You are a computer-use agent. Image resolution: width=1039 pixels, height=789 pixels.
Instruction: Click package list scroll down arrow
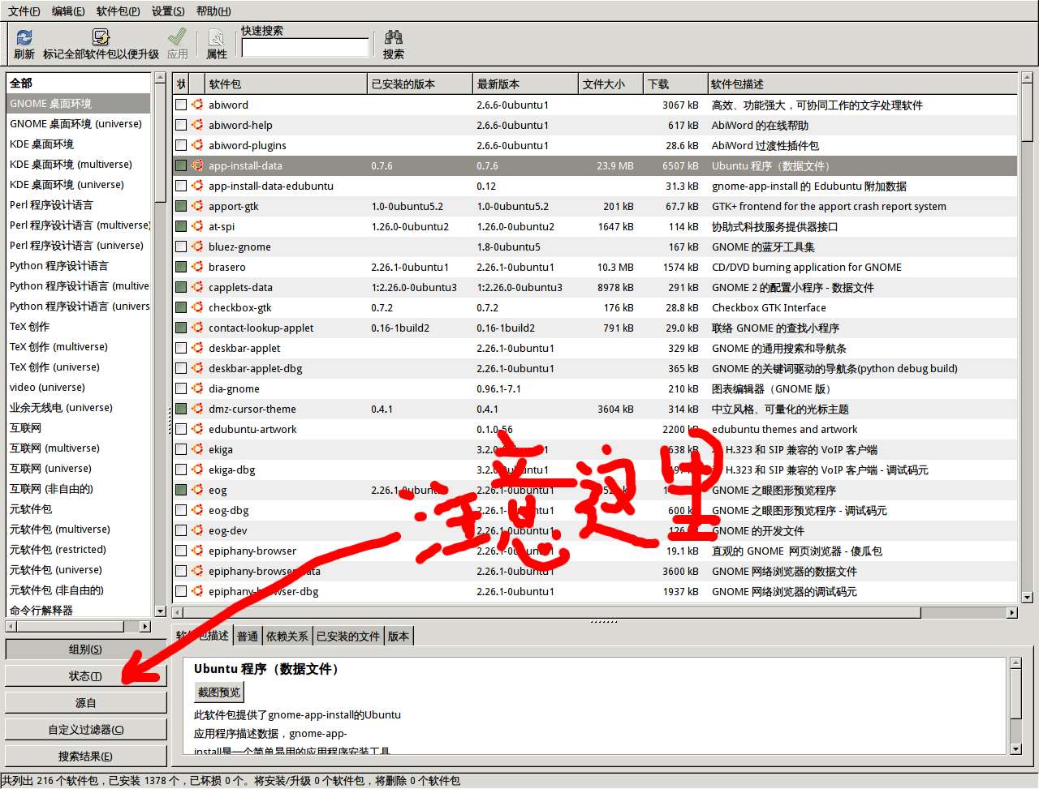[1027, 598]
